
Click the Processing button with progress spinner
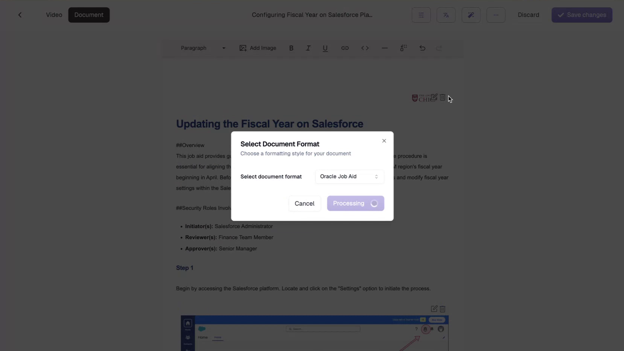(355, 203)
